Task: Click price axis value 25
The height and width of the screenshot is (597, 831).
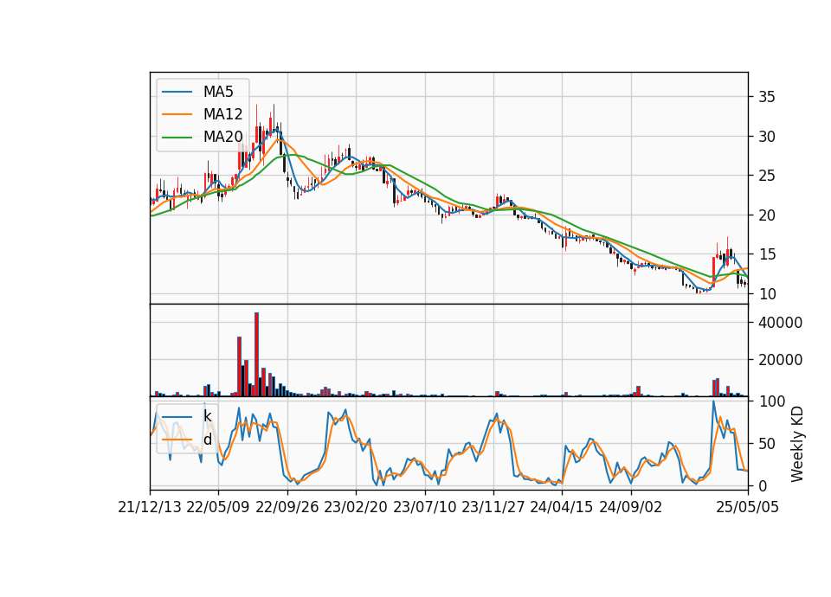Action: (x=767, y=176)
